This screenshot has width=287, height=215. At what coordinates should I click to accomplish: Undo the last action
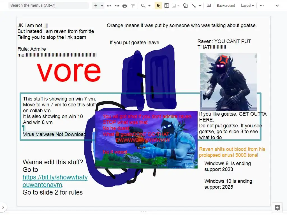pos(109,6)
